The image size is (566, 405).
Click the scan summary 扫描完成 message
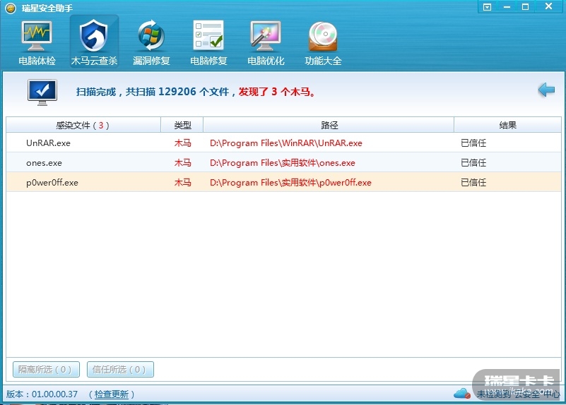[x=195, y=92]
